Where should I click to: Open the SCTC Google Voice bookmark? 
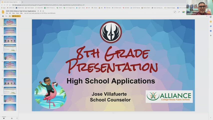[x=69, y=8]
